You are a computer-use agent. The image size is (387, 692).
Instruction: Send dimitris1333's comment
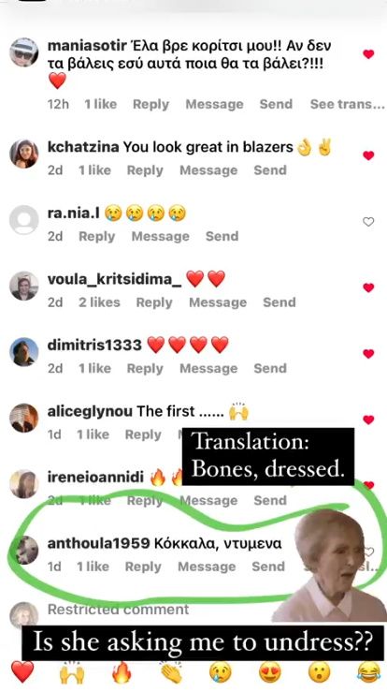[270, 369]
